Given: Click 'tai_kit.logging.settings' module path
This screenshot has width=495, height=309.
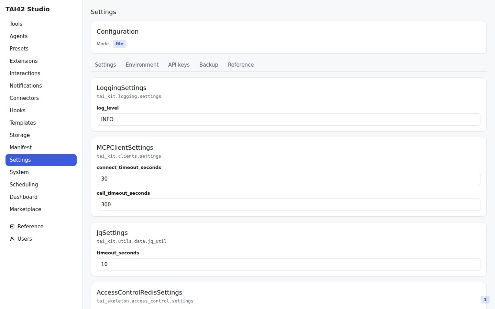Looking at the screenshot, I should pos(129,96).
